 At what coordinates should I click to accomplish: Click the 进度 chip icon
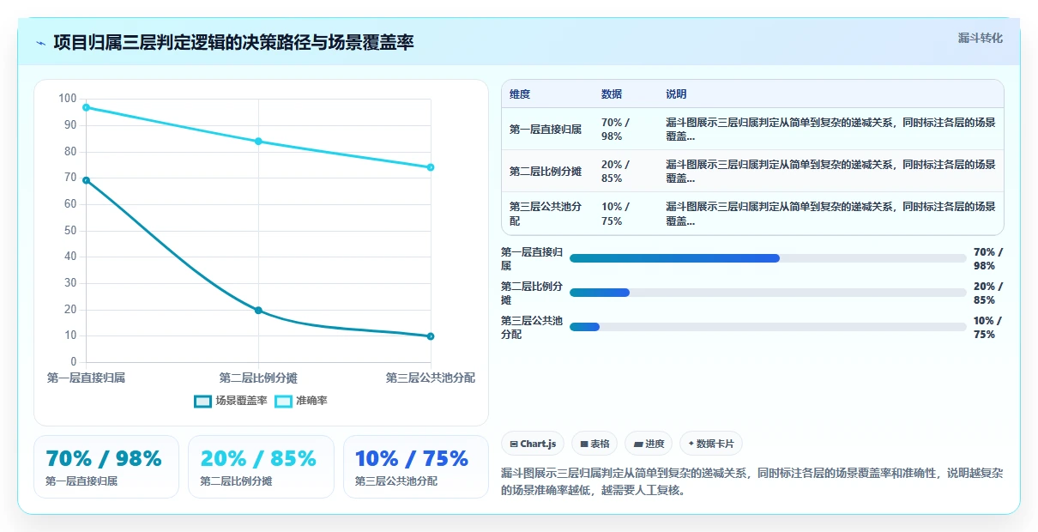point(638,444)
